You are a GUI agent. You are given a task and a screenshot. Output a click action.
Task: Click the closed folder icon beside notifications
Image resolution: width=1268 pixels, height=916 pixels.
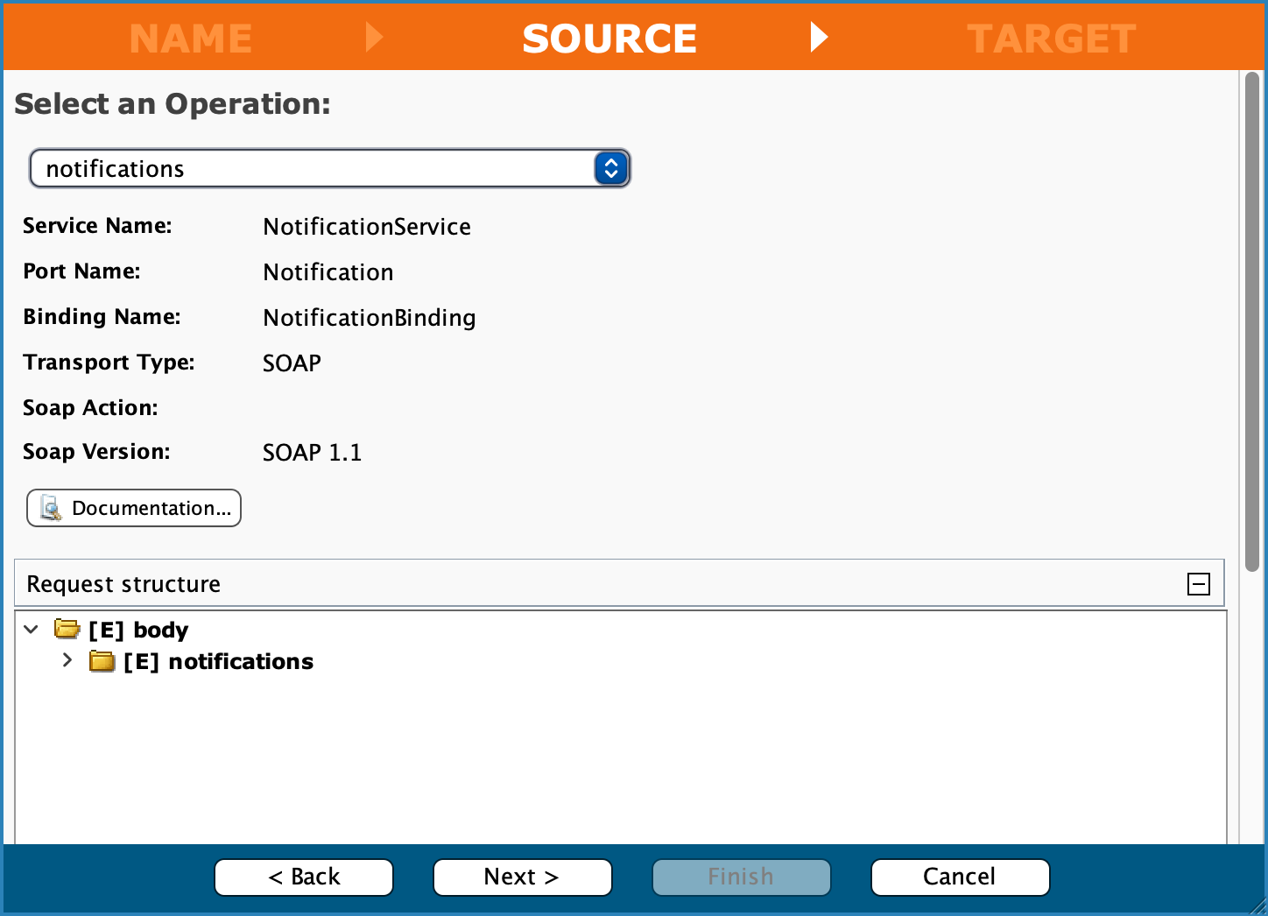pyautogui.click(x=102, y=661)
